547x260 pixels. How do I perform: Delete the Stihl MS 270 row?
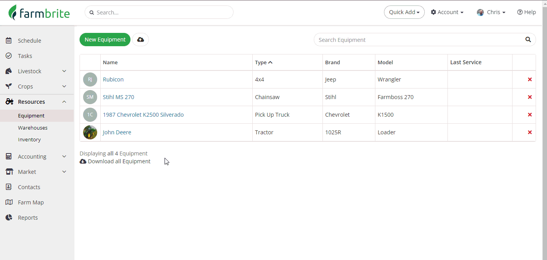(530, 97)
